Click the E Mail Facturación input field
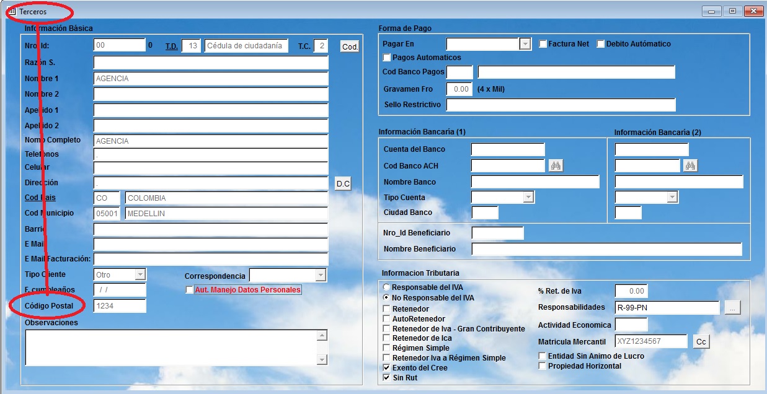This screenshot has height=394, width=767. coord(211,259)
